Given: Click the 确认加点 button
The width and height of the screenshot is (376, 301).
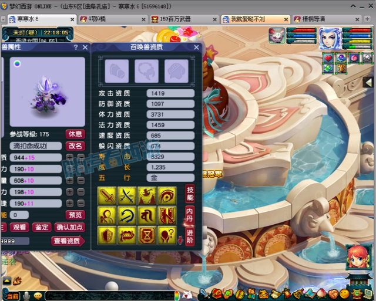Looking at the screenshot, I should click(x=70, y=227).
